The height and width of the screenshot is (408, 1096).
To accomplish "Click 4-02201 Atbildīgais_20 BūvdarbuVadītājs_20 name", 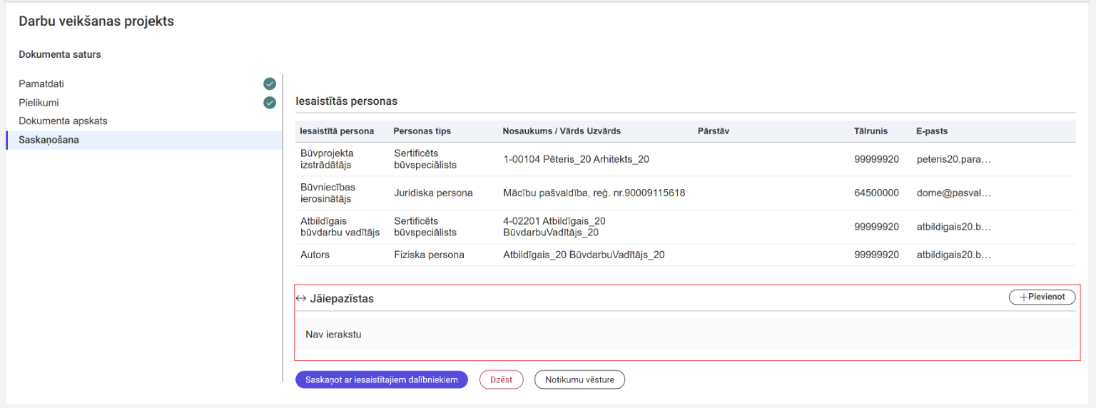I will point(554,227).
